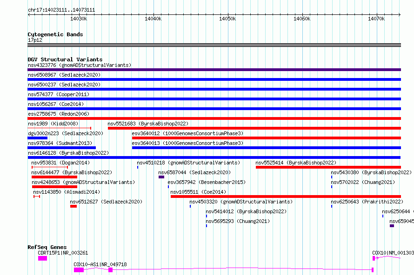Select the nsv6250644 variant label
Viewport: 414px width, 275px height.
[398, 211]
